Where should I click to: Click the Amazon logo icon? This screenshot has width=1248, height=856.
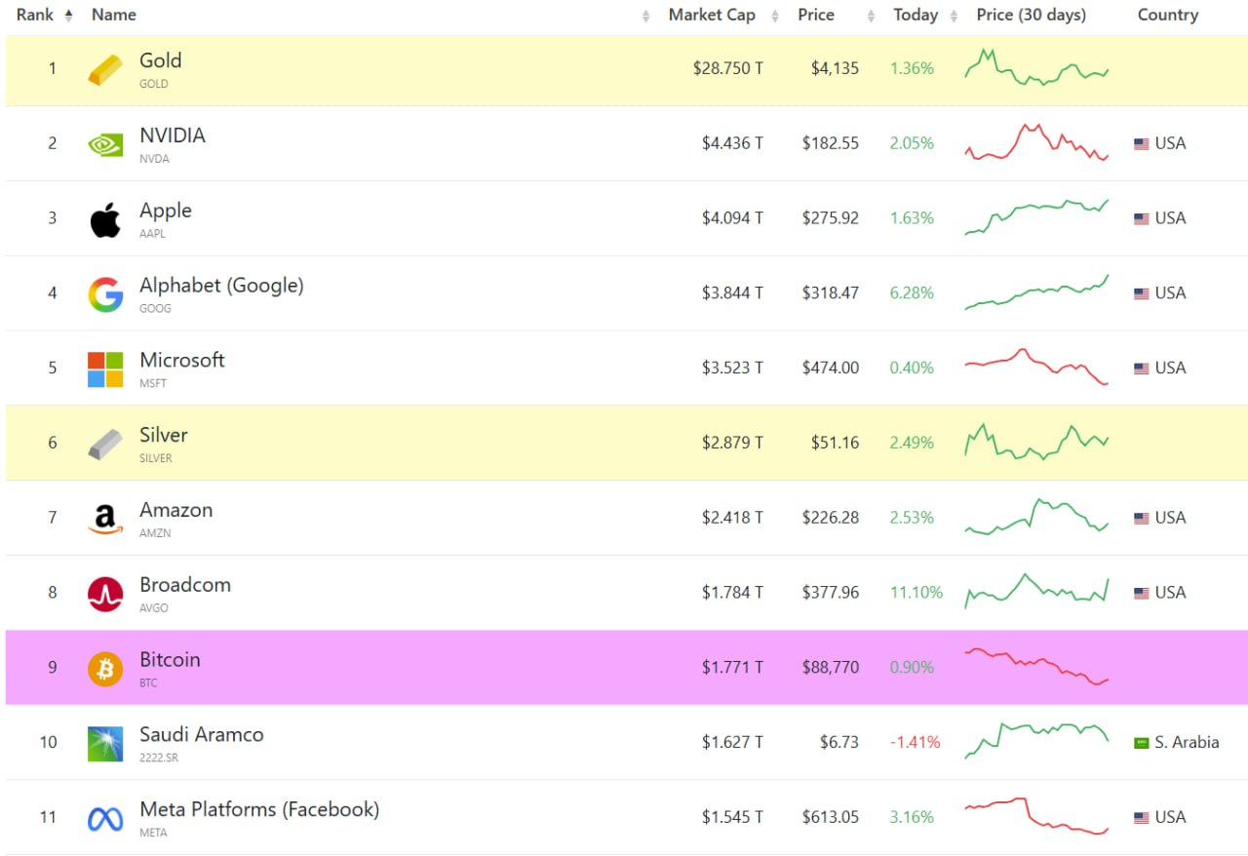(105, 519)
